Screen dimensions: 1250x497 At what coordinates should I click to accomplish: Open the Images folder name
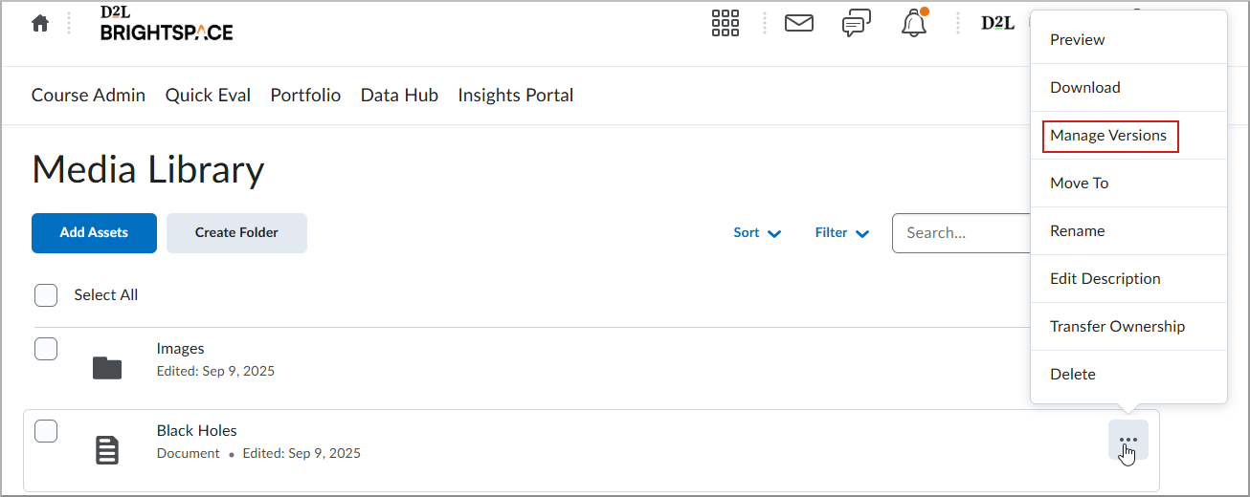[x=181, y=348]
